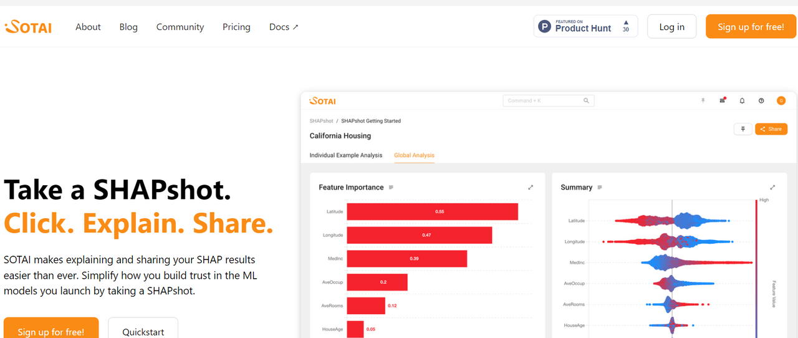
Task: Click the HouseAge bar showing 0.05
Action: pyautogui.click(x=355, y=329)
